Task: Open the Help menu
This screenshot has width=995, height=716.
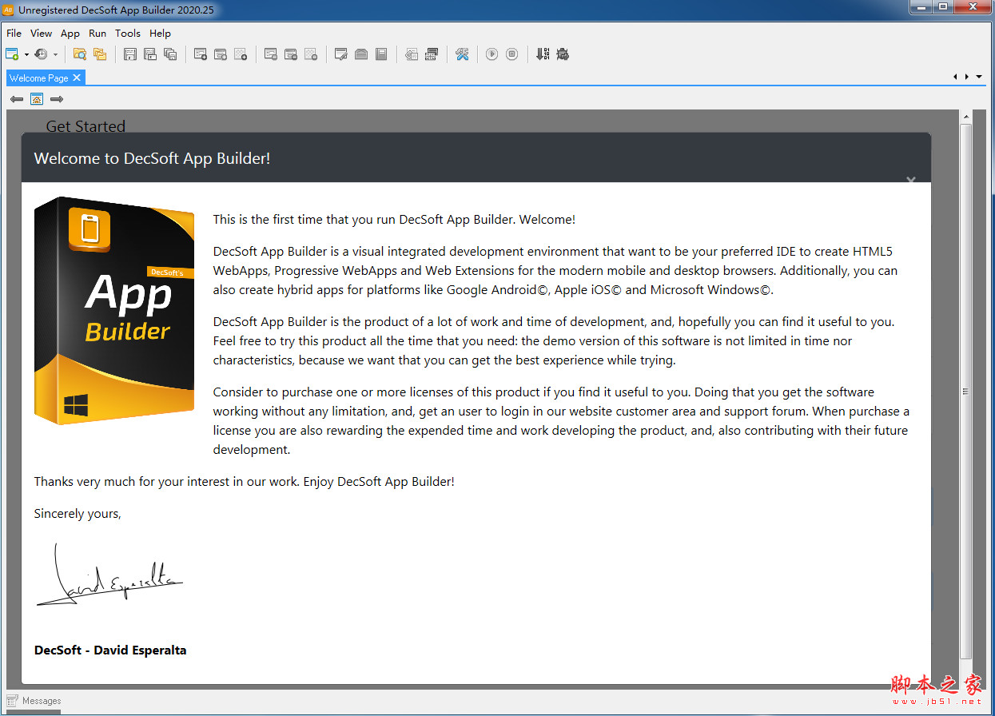Action: click(160, 34)
